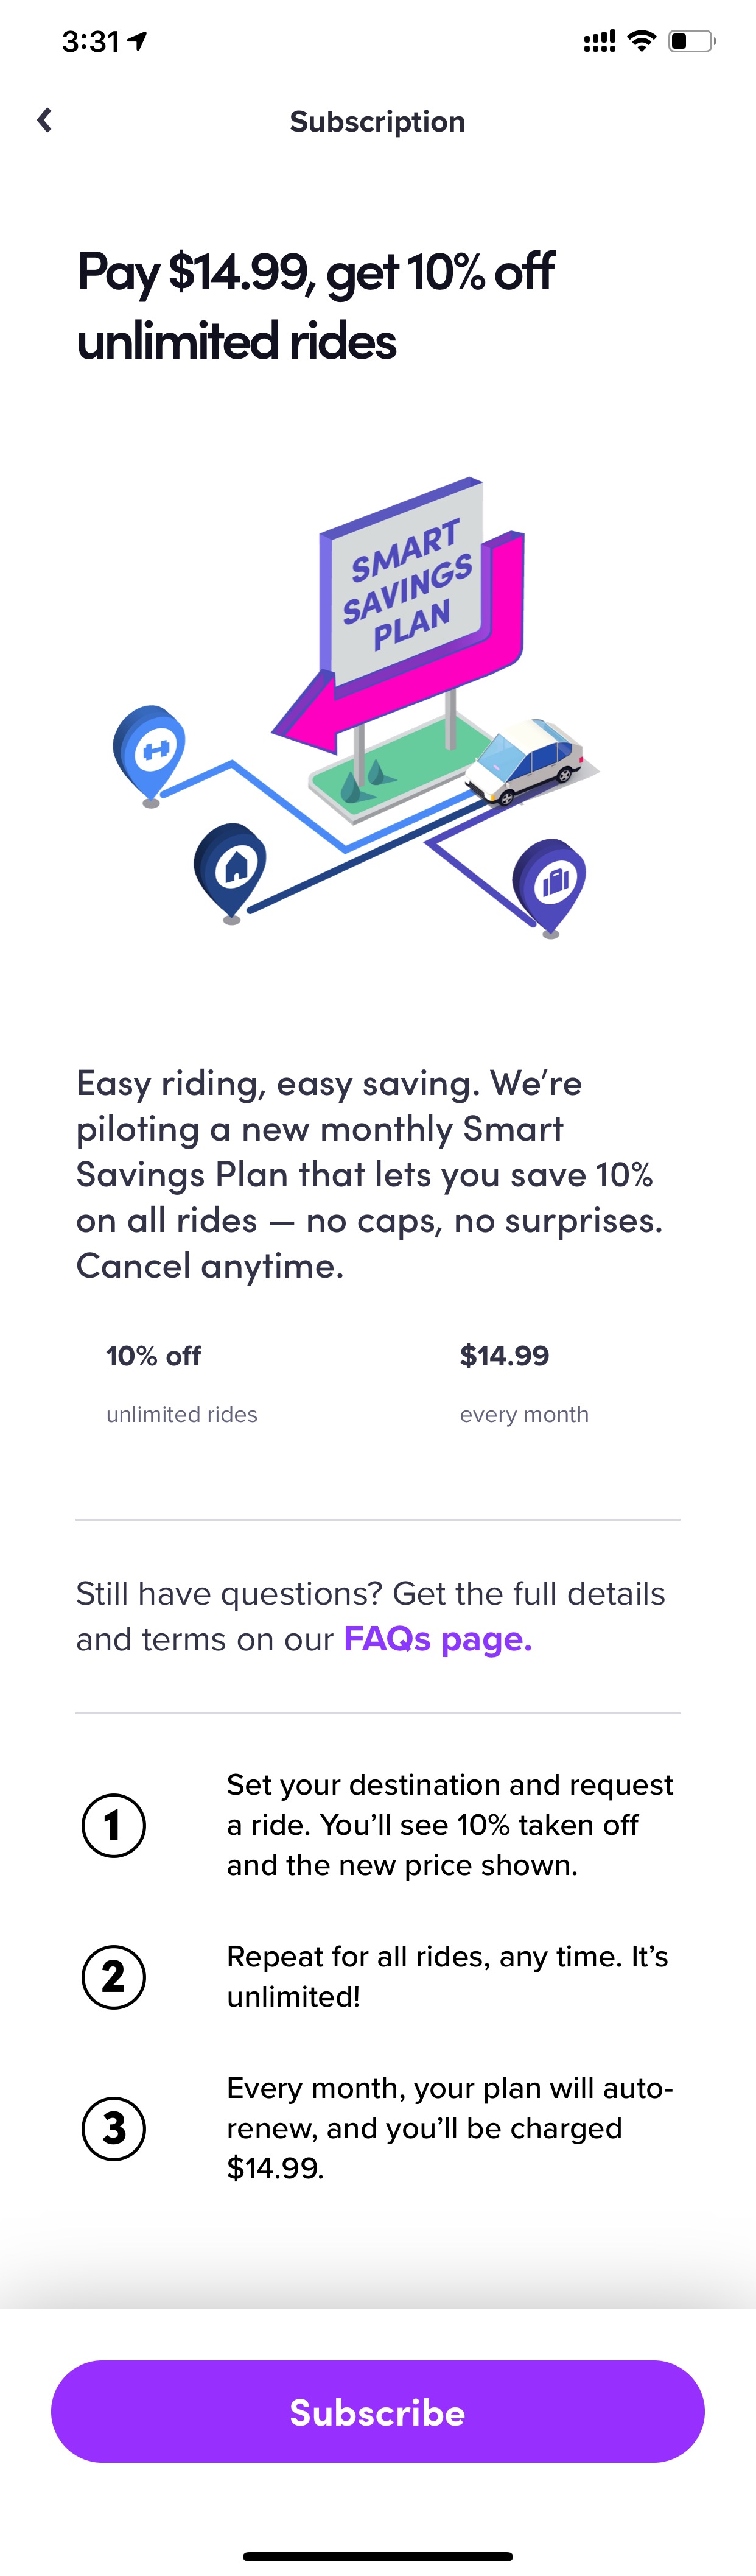Tap the purple Subscribe button
756x2576 pixels.
click(378, 2412)
